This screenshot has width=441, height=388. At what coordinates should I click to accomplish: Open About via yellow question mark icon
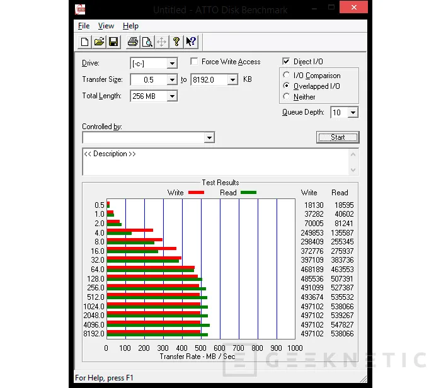176,42
